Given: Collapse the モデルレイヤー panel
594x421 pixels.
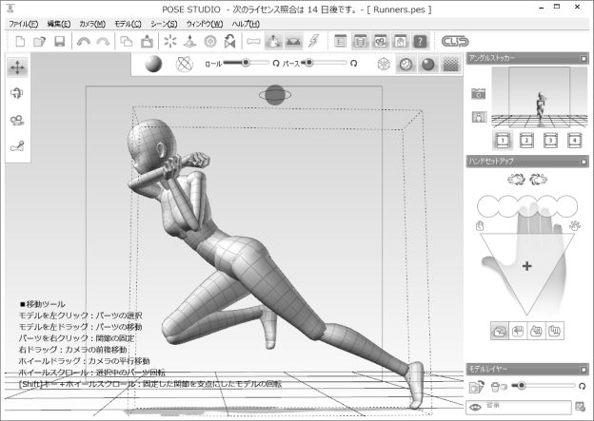Looking at the screenshot, I should (x=584, y=370).
